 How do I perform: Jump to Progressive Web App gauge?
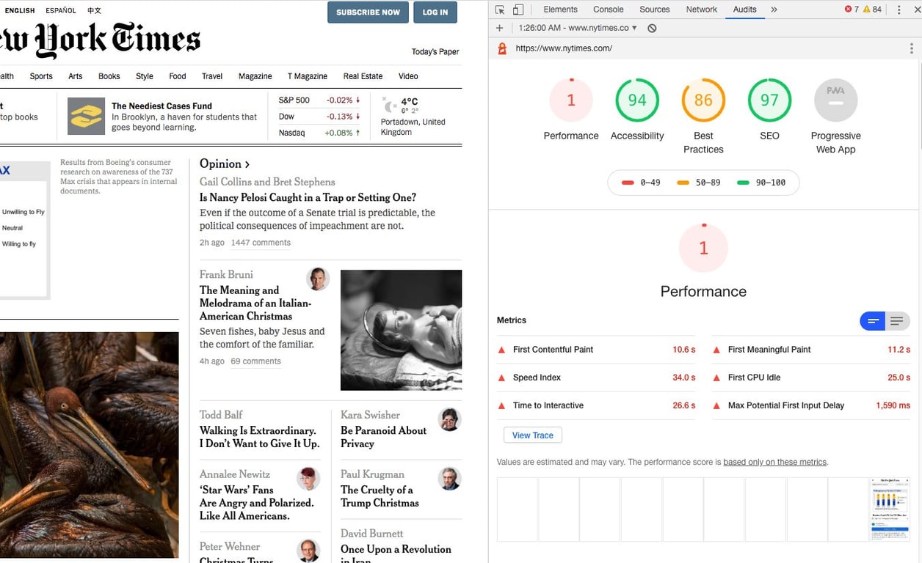(x=835, y=100)
